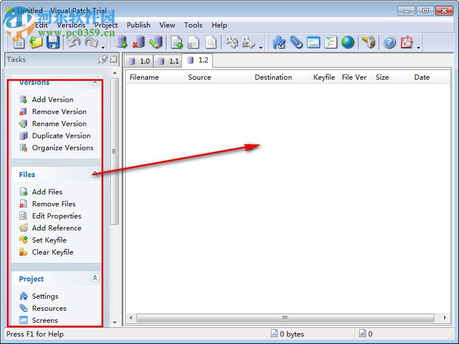
Task: Click Add Version in Tasks pane
Action: pos(53,99)
